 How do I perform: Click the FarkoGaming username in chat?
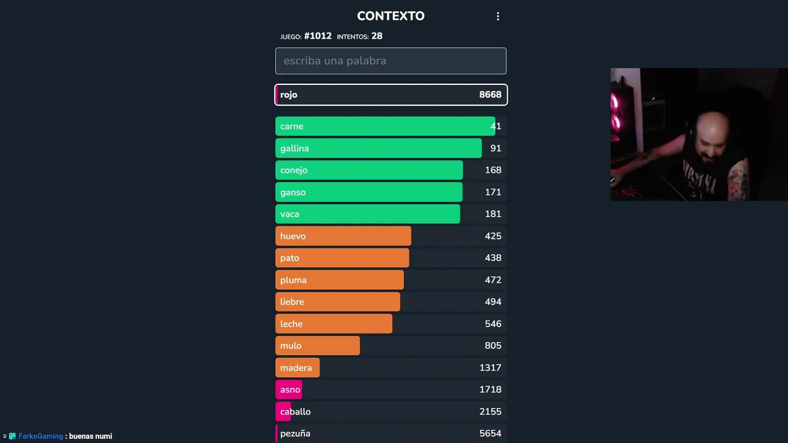(41, 436)
